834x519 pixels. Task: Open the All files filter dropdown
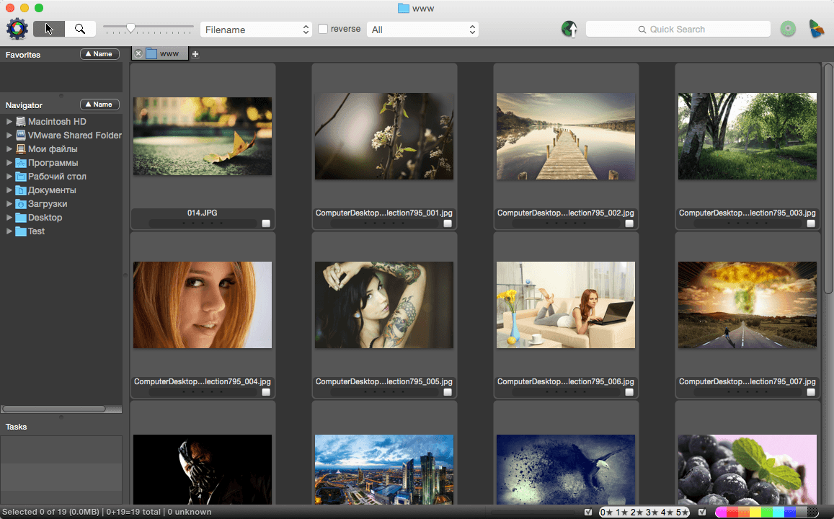coord(422,29)
